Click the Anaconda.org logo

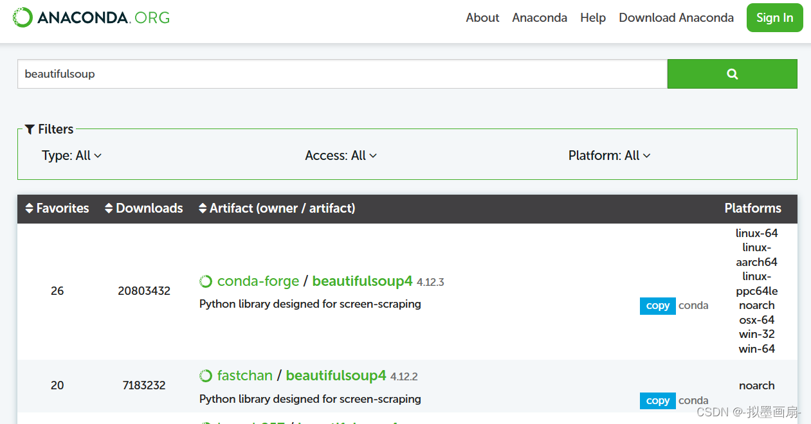tap(91, 17)
